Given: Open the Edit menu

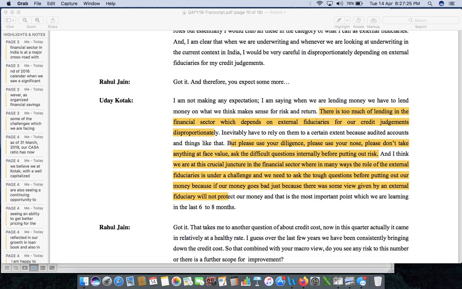Looking at the screenshot, I should pos(51,3).
